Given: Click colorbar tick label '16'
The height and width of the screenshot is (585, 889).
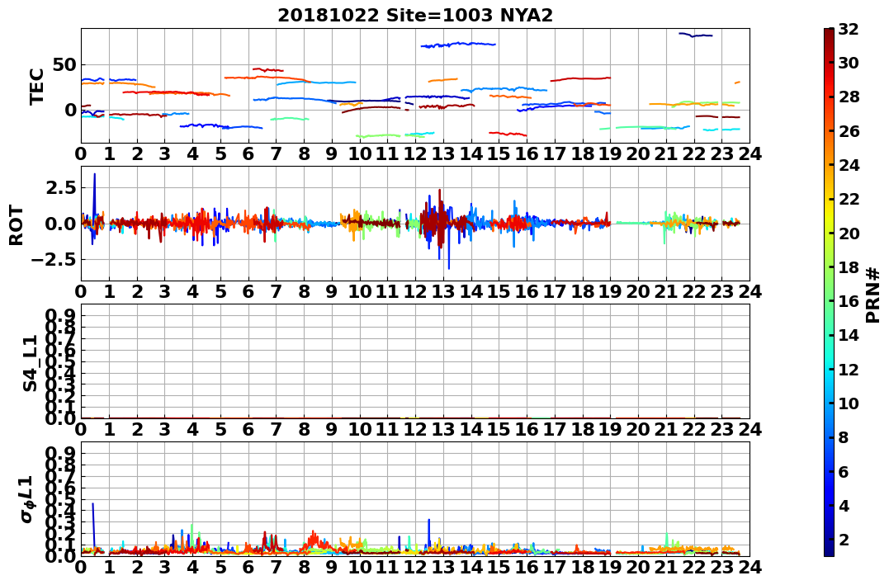Looking at the screenshot, I should tap(849, 301).
